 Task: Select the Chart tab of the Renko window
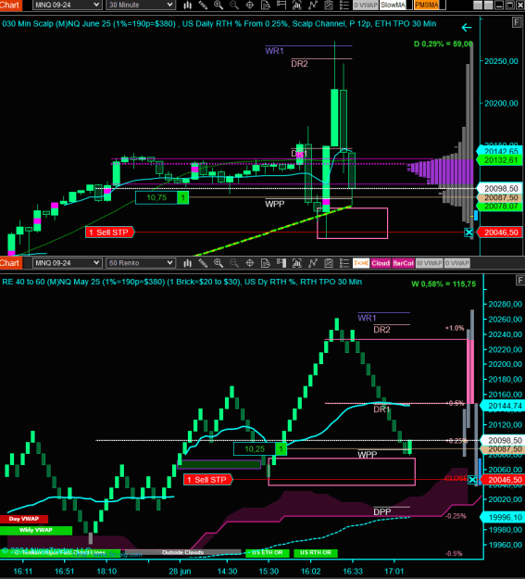[x=11, y=263]
